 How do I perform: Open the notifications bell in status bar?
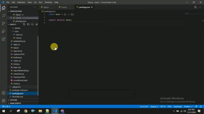[200, 106]
